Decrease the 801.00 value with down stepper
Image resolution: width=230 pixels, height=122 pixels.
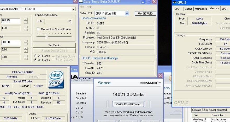[x=26, y=44]
